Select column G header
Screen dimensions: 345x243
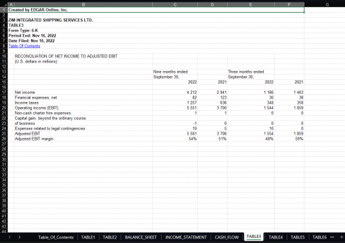tap(327, 4)
